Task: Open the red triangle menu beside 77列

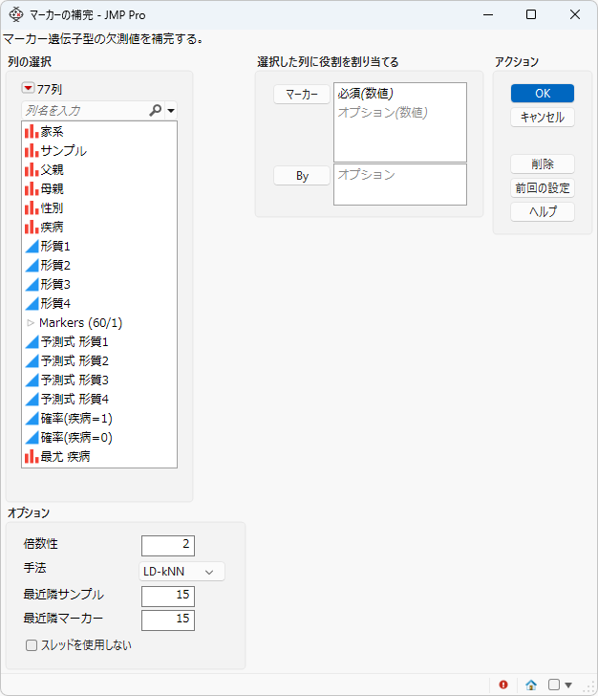Action: pos(28,88)
